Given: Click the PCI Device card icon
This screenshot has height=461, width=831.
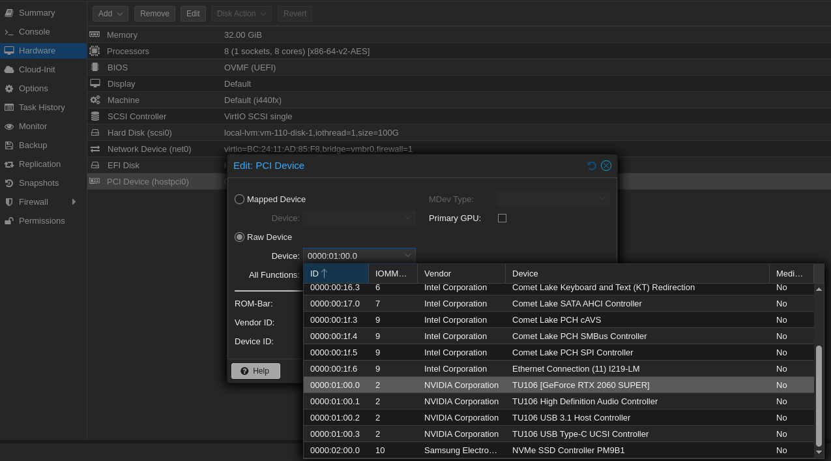Looking at the screenshot, I should (95, 181).
